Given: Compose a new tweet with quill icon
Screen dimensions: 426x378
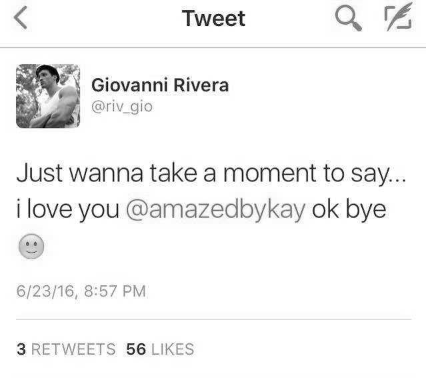Looking at the screenshot, I should (399, 16).
